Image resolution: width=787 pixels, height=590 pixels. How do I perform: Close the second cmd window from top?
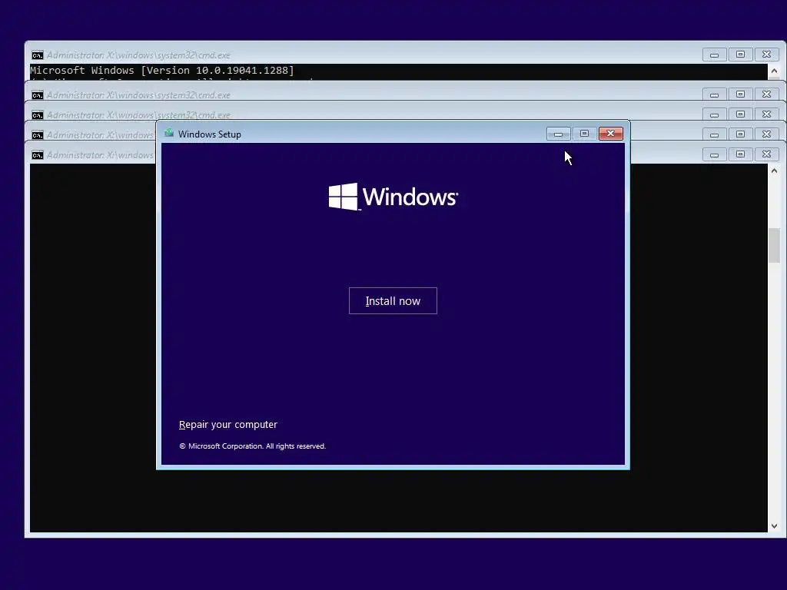[766, 94]
